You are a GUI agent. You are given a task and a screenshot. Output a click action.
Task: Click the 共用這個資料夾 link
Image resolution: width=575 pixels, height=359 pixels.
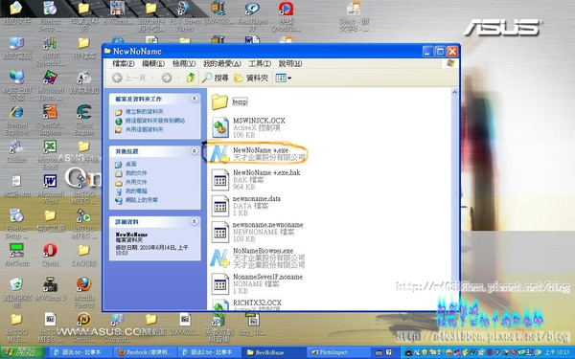coord(144,129)
